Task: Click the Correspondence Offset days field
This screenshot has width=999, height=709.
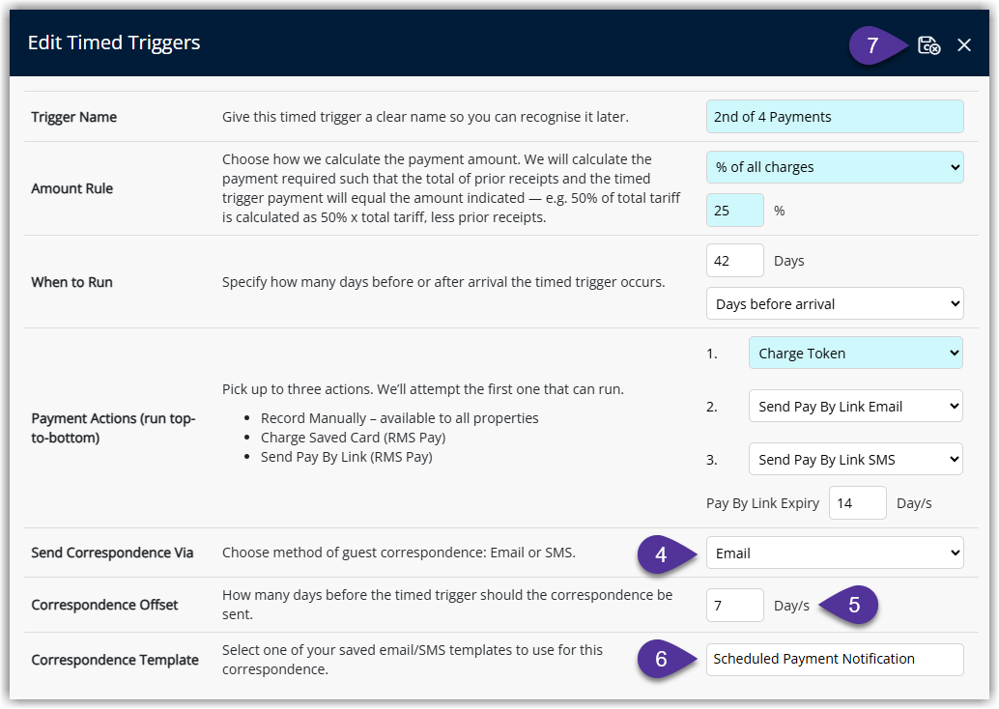Action: tap(734, 606)
